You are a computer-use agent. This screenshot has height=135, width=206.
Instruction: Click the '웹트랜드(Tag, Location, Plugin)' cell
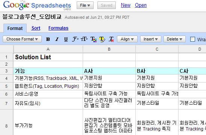[x=48, y=86]
